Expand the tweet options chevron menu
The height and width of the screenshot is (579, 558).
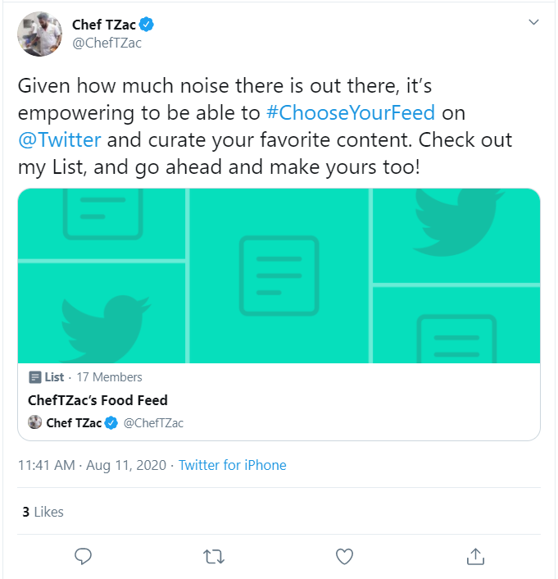(x=533, y=22)
